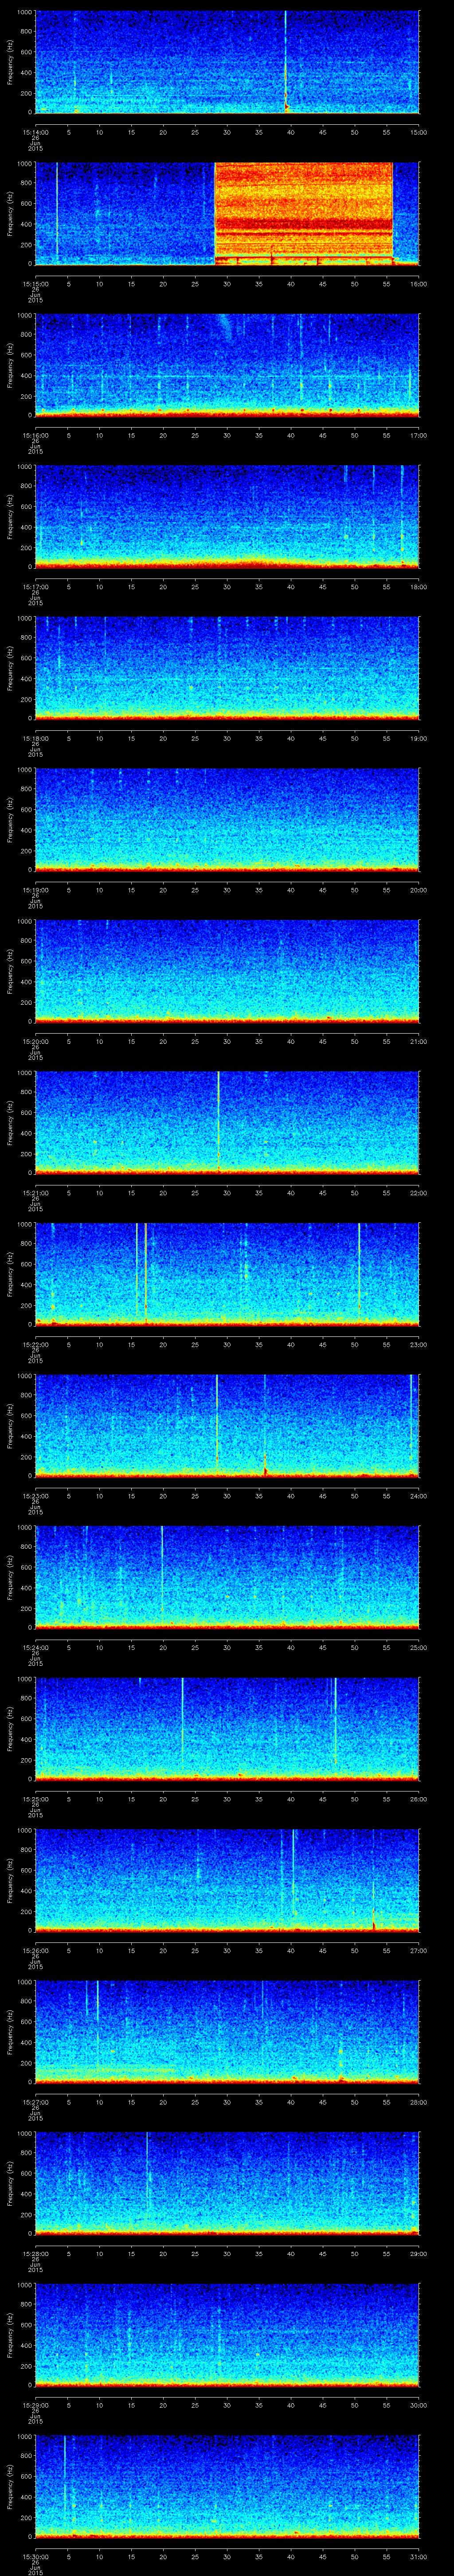Open the spectrogram panel starting at 15:25:00
The width and height of the screenshot is (454, 2576).
click(x=227, y=1728)
